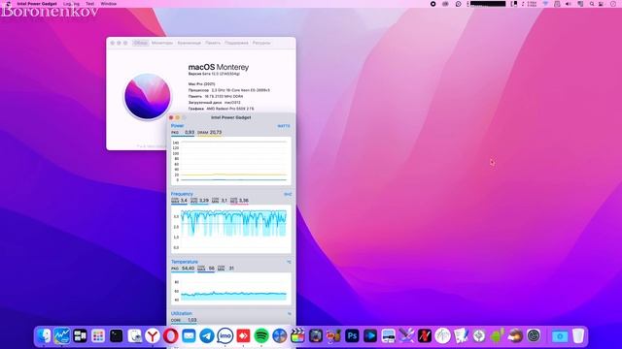622x349 pixels.
Task: Click the AMD Radeon Pro graphics line
Action: (221, 109)
